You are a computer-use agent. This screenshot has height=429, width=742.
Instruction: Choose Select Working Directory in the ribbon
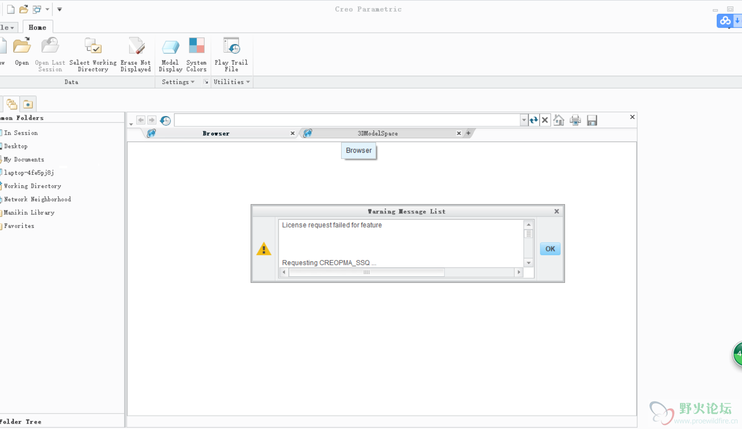[x=93, y=54]
